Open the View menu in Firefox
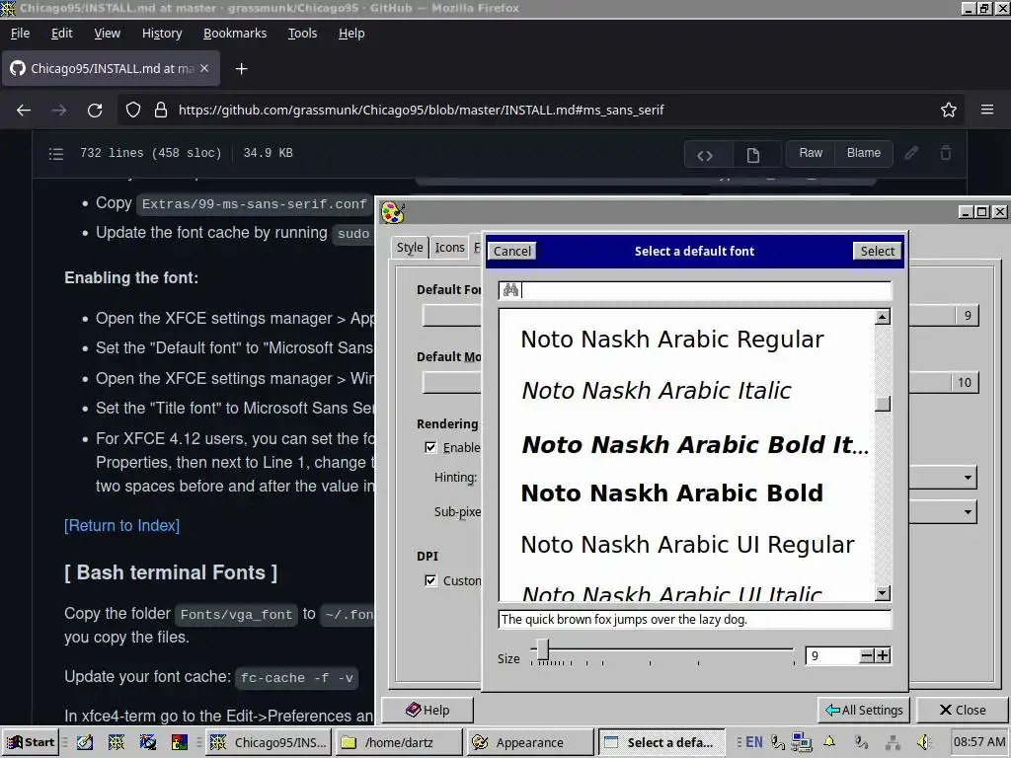This screenshot has height=758, width=1011. (107, 33)
